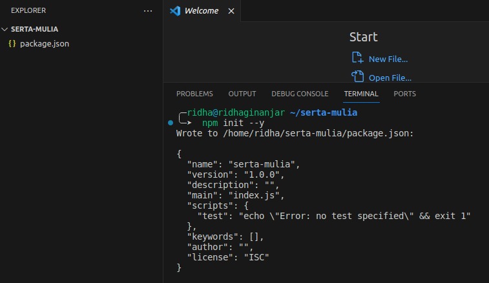Click the "description": "" line
Viewport: 489px width, 283px height.
233,185
